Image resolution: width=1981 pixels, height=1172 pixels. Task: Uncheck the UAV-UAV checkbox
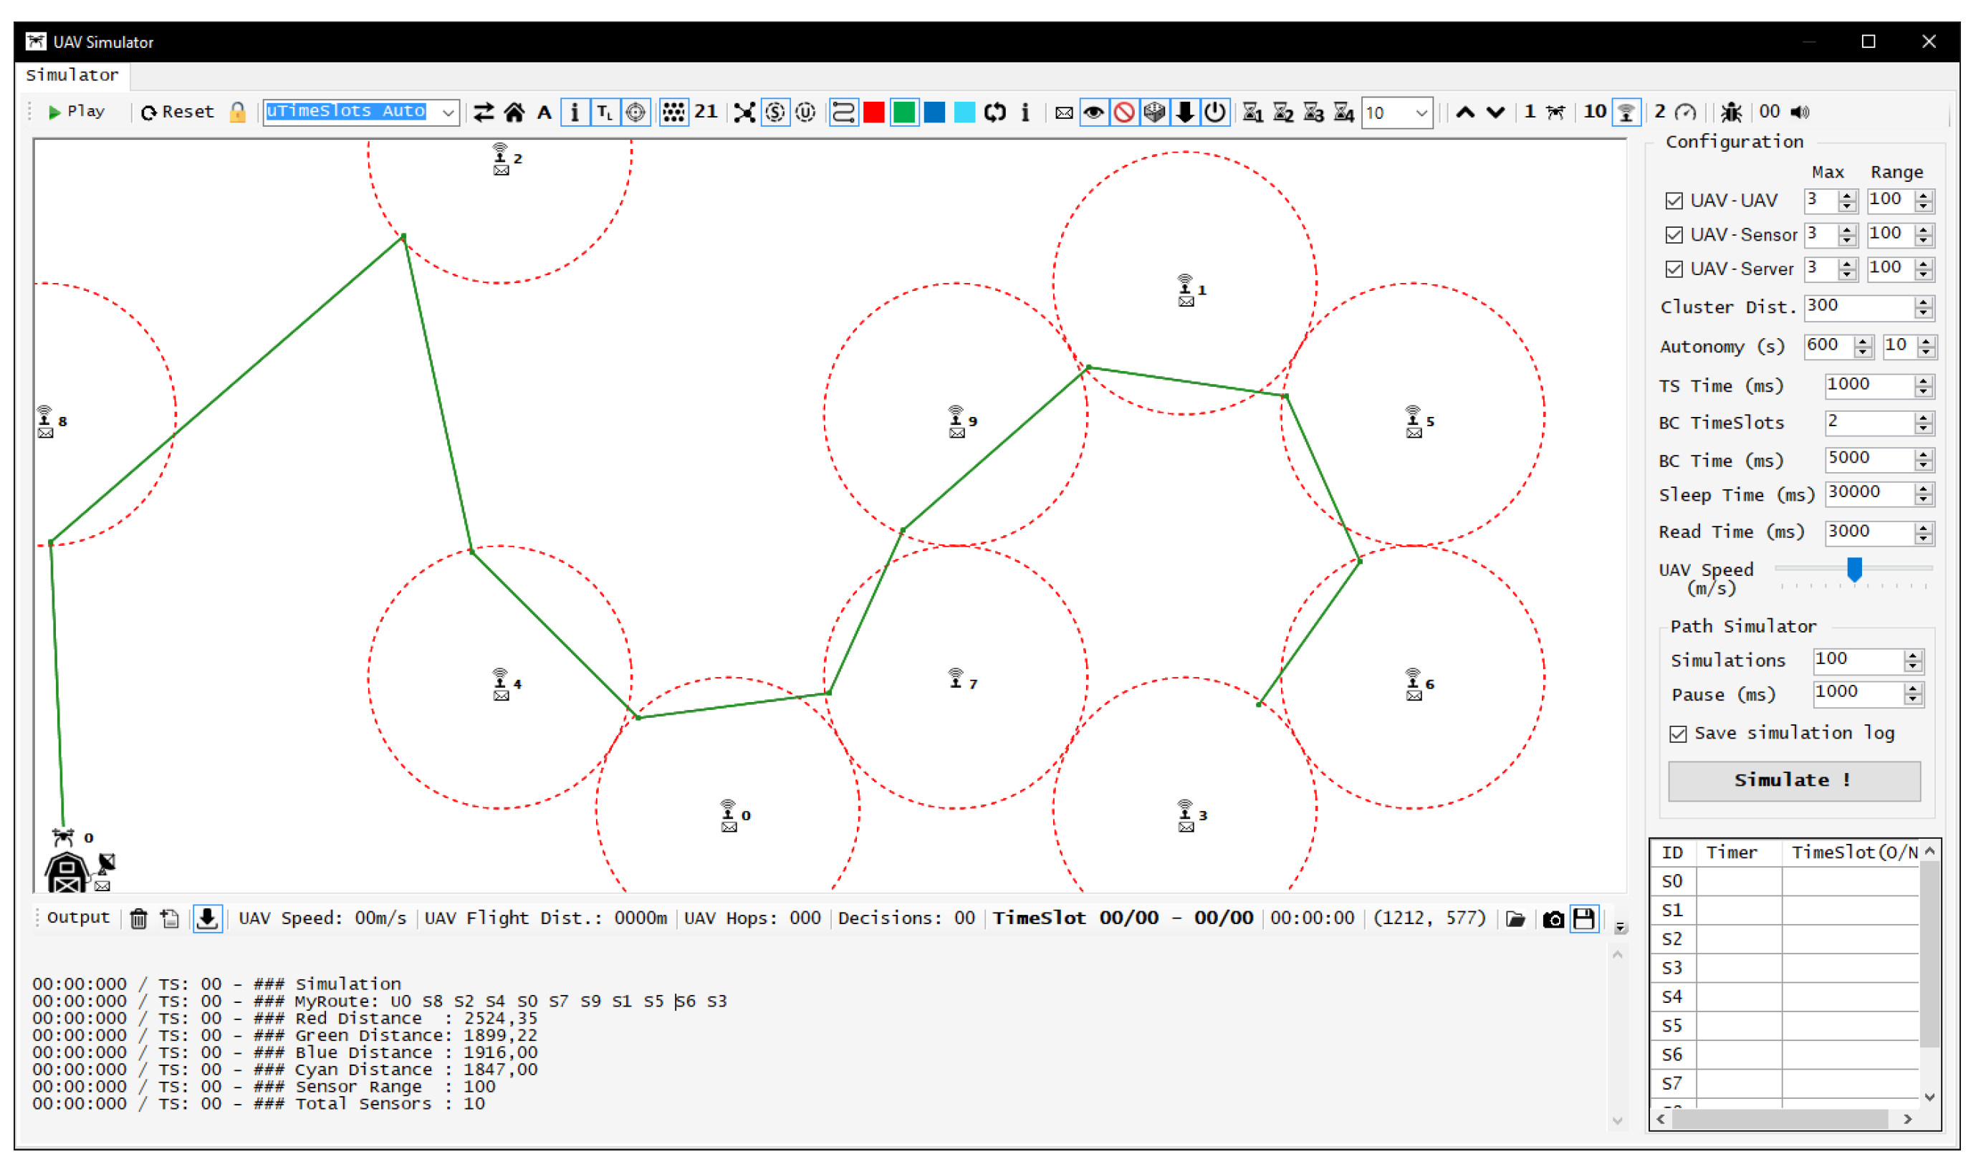(x=1674, y=201)
